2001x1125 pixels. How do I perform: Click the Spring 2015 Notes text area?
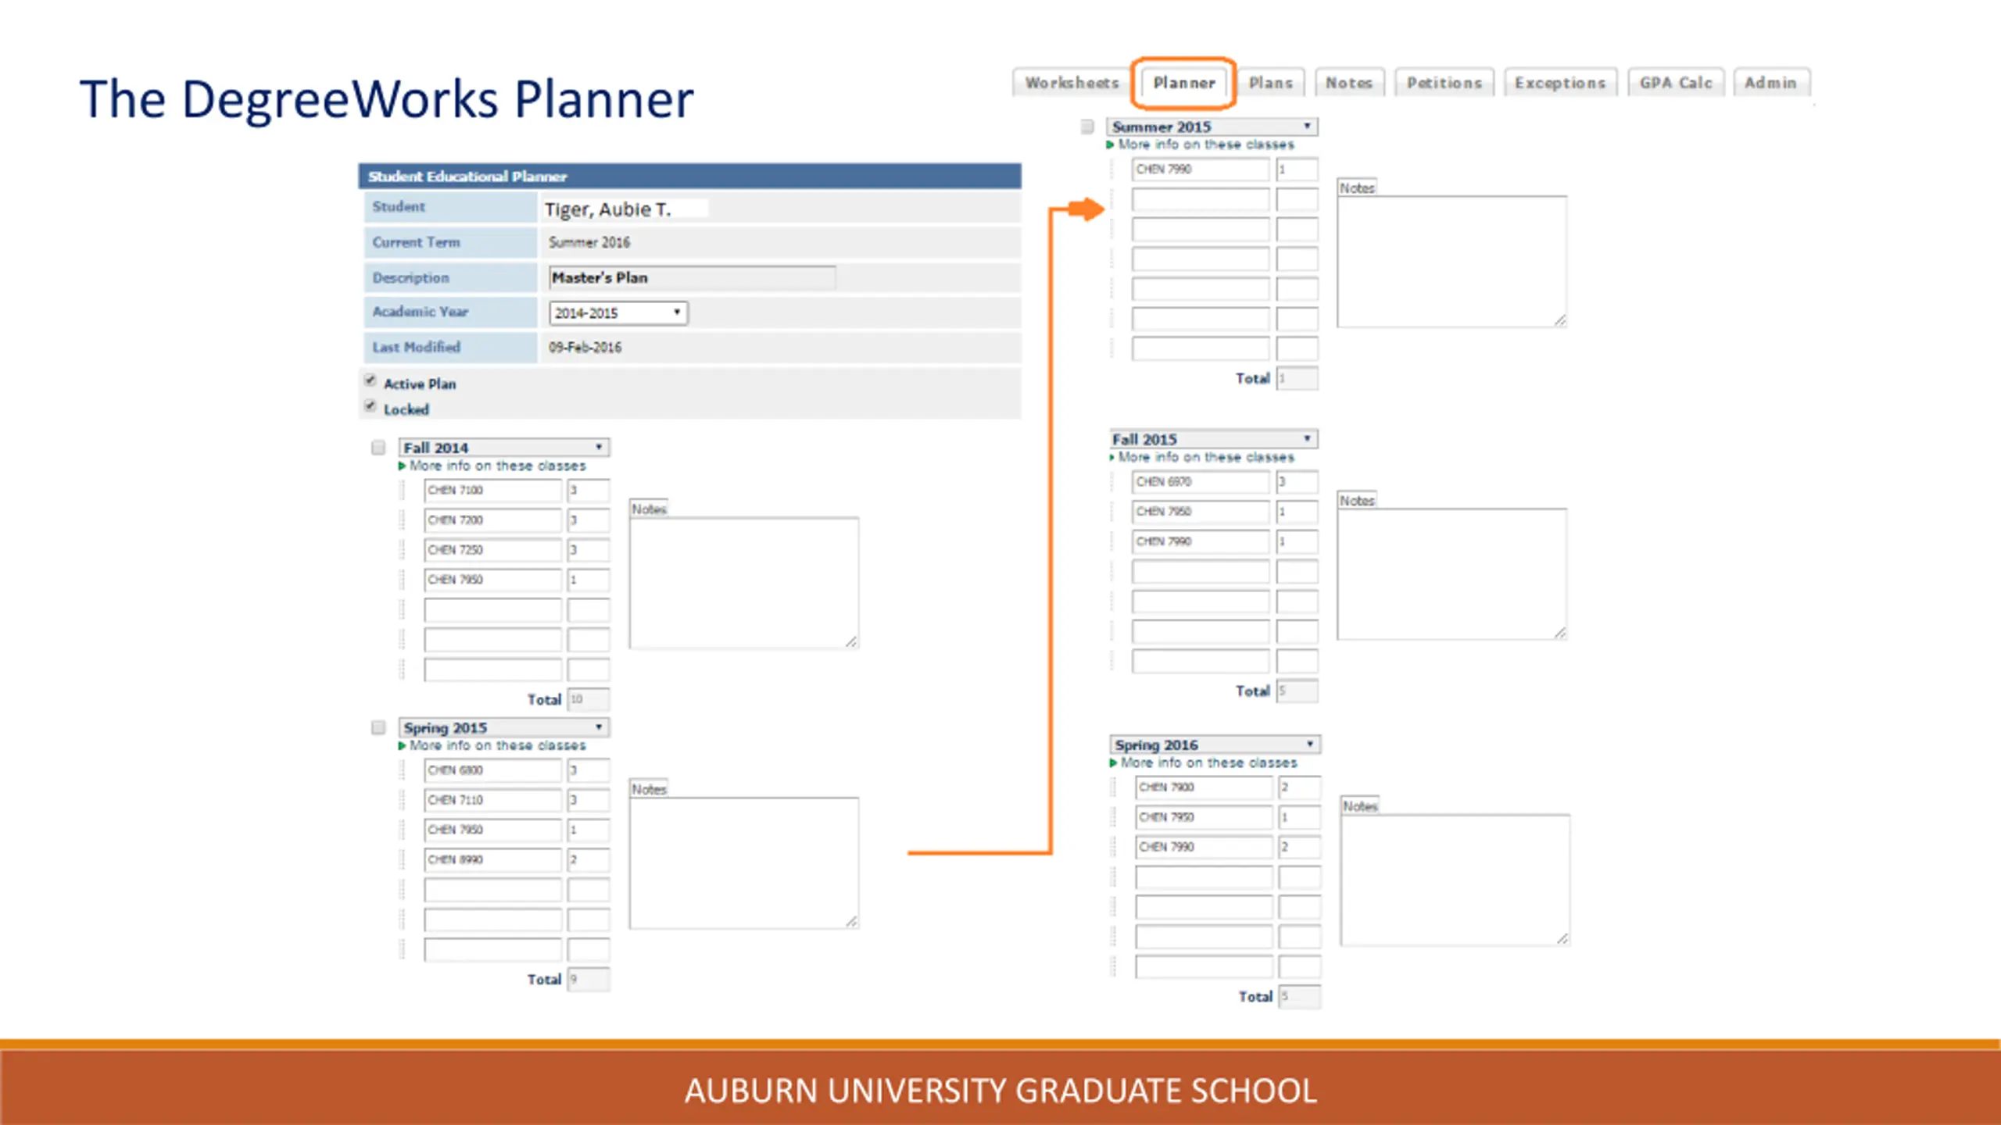[744, 863]
